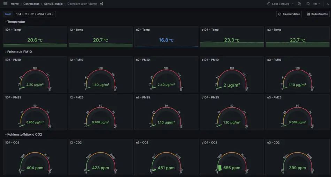Viewport: 331px width, 177px height.
Task: Click the share dashboard icon
Action: tap(102, 4)
